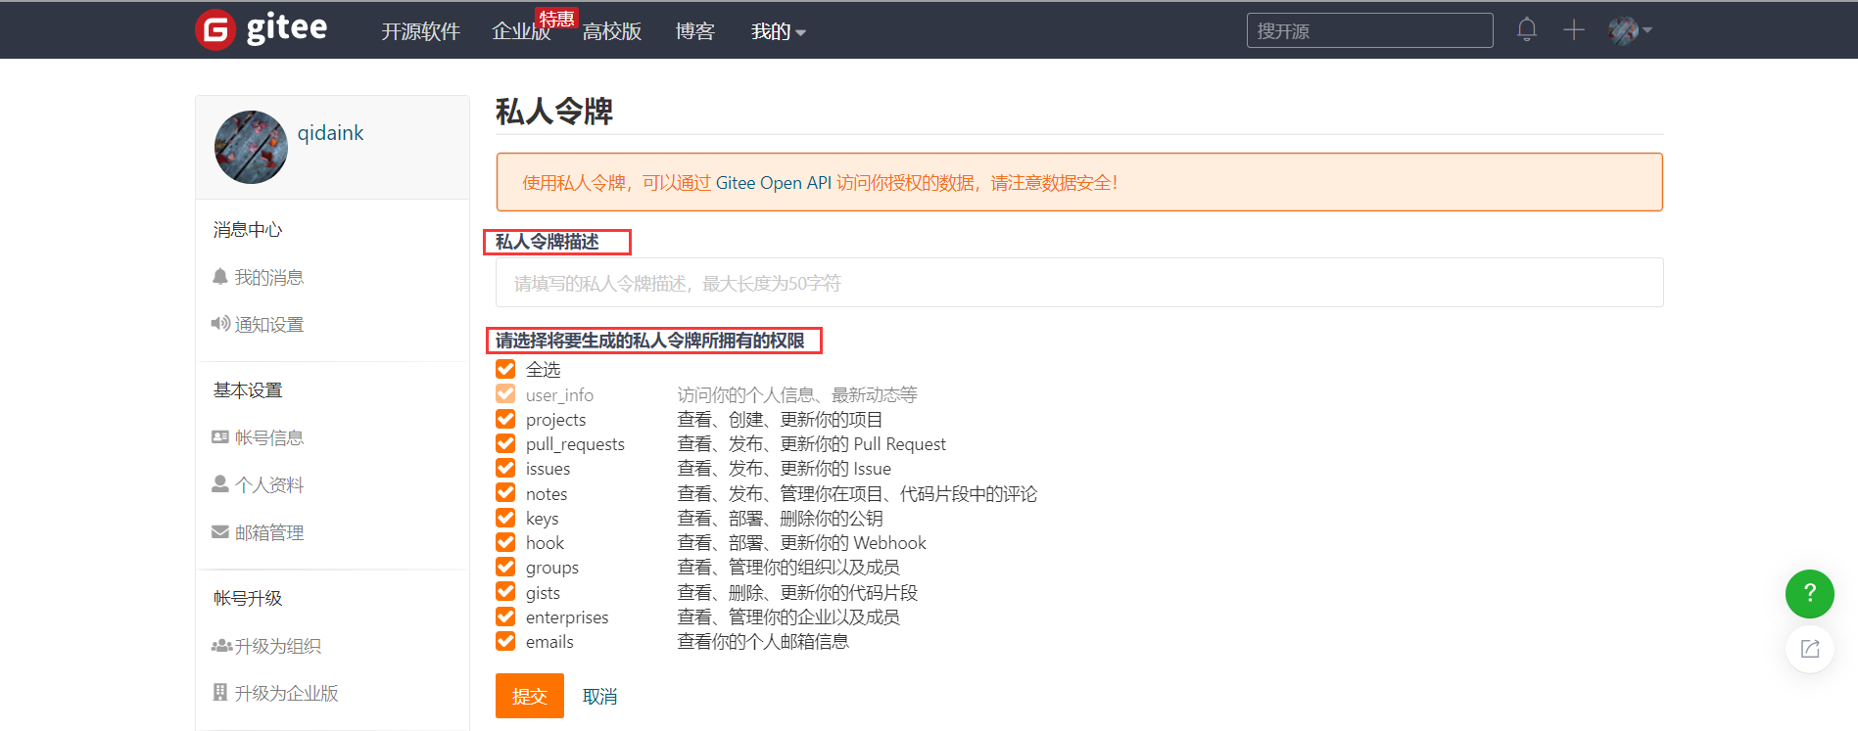This screenshot has width=1858, height=731.
Task: Open the Gitee Open API link
Action: point(773,183)
